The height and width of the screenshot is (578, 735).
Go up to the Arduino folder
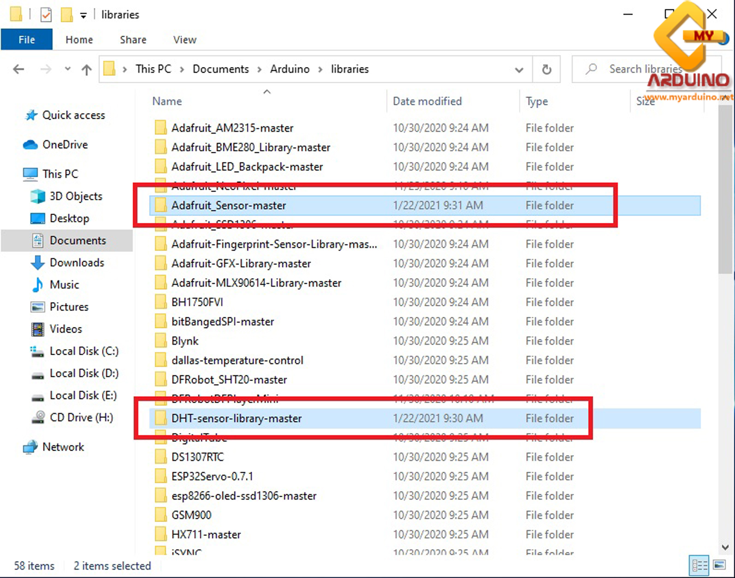click(86, 69)
